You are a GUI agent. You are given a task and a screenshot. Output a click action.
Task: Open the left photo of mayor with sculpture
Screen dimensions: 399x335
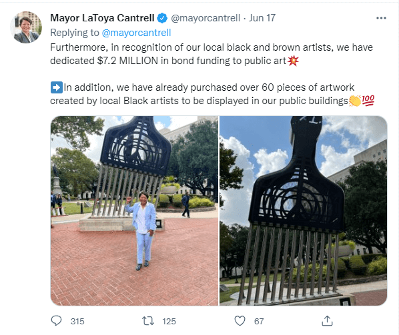point(134,211)
